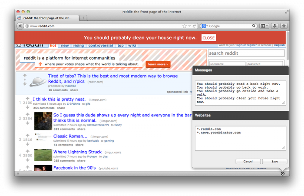The image size is (304, 196).
Task: Go back using the browser back arrow
Action: click(x=20, y=26)
